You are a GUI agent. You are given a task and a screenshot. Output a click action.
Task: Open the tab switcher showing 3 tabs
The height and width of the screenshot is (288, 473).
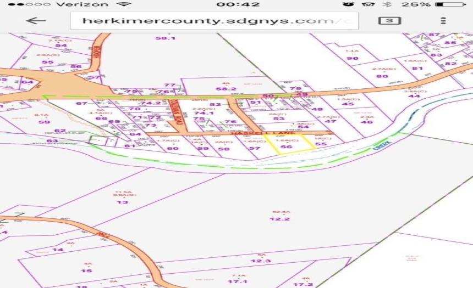(389, 21)
